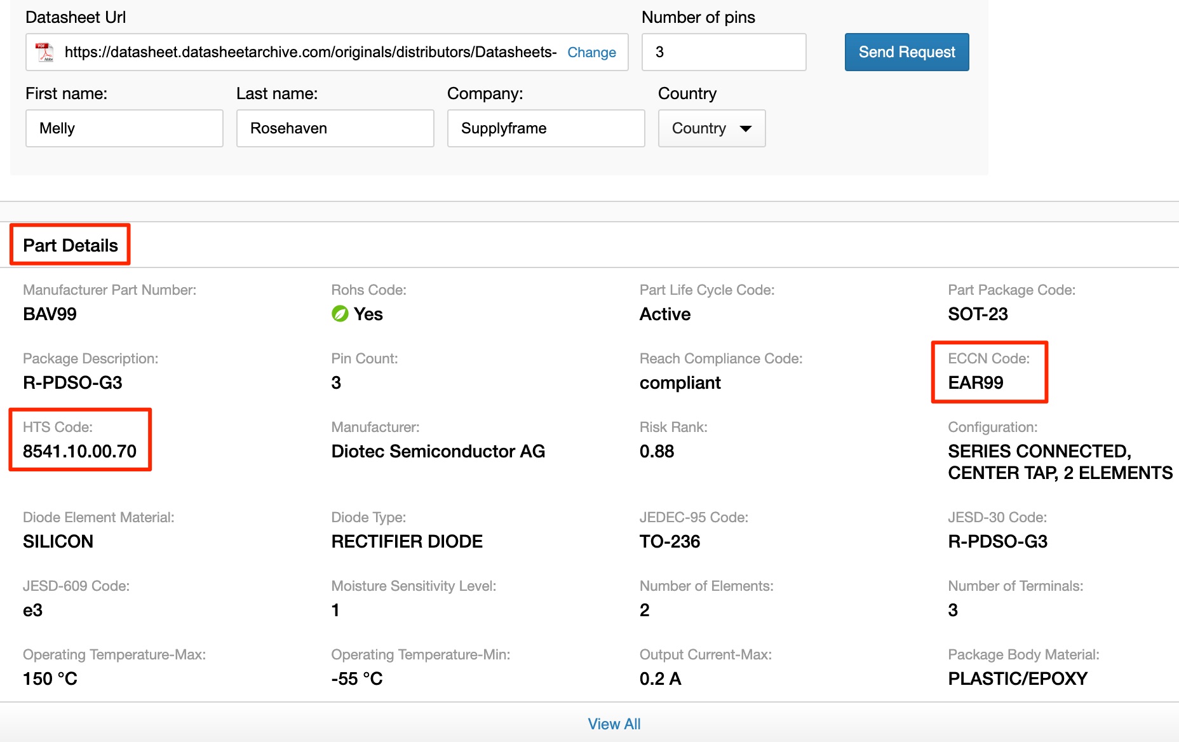Image resolution: width=1179 pixels, height=742 pixels.
Task: Open the Country dropdown
Action: [x=711, y=128]
